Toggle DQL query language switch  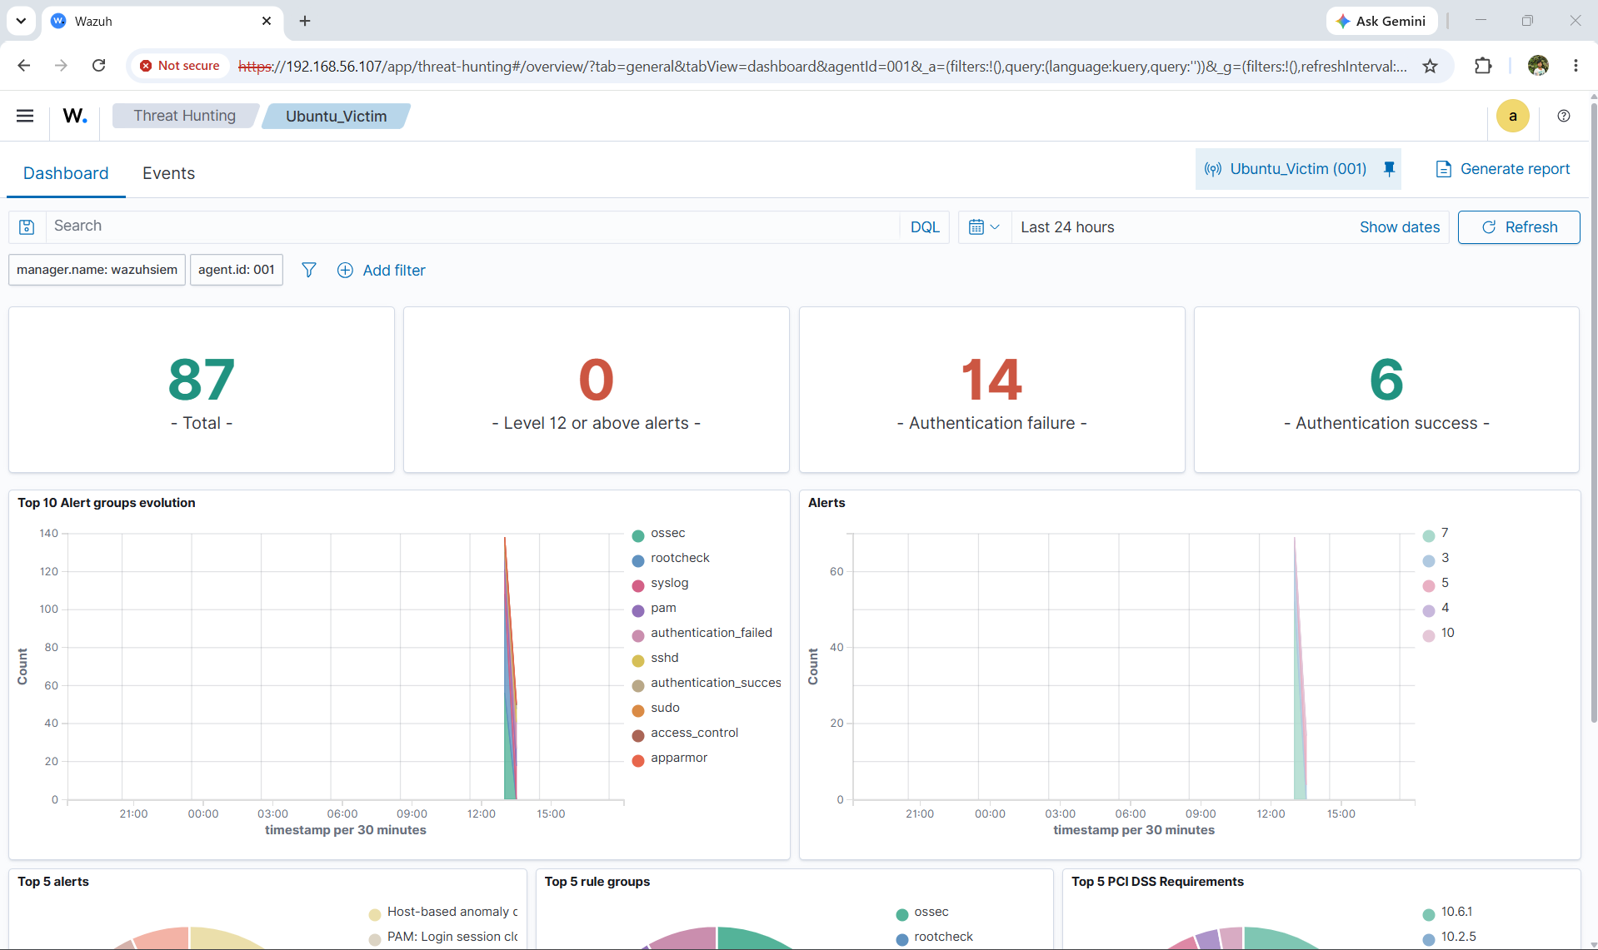point(925,227)
